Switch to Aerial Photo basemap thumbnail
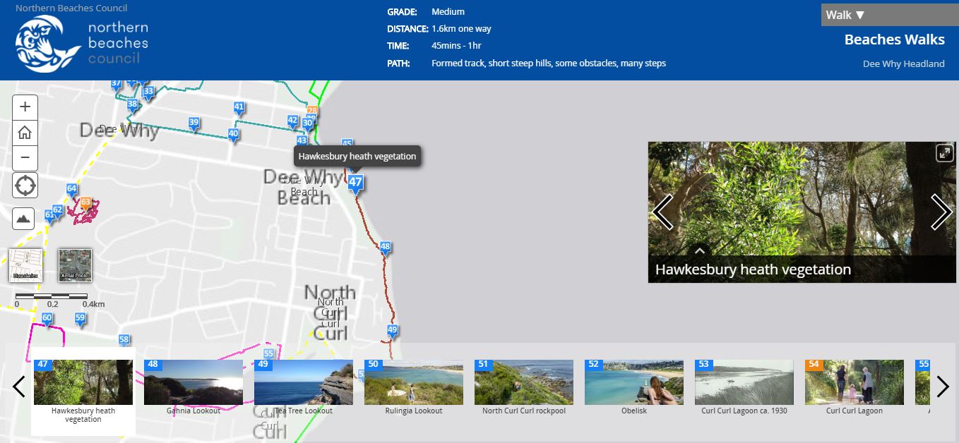The image size is (959, 443). point(75,265)
